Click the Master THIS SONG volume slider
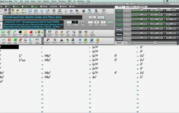 (155, 42)
